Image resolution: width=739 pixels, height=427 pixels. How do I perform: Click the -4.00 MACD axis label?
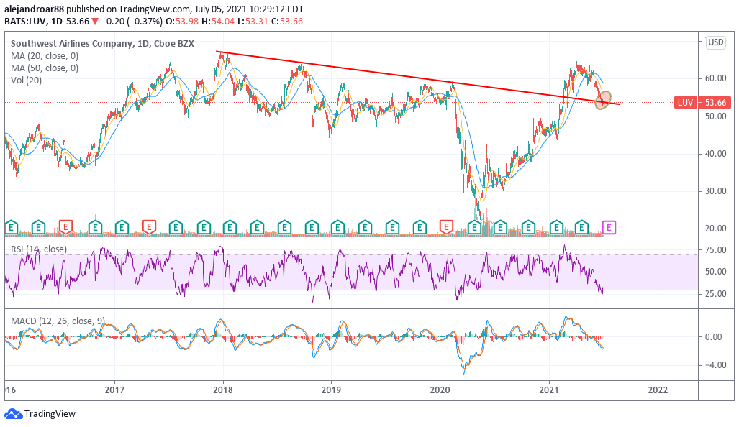714,365
